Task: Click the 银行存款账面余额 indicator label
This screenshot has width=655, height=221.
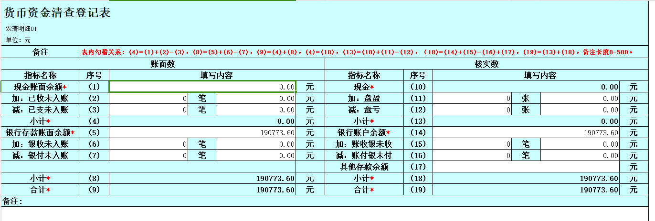Action: point(41,132)
